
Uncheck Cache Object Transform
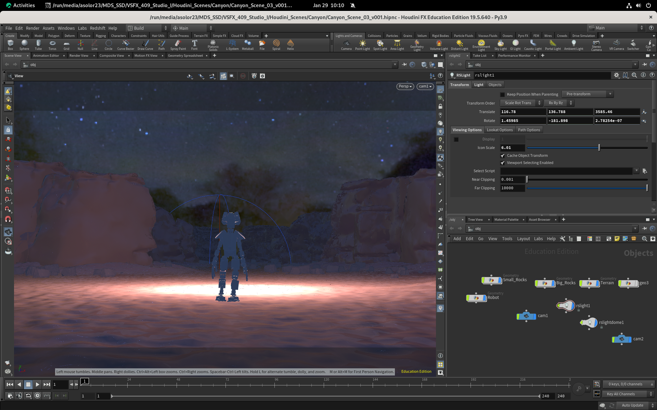point(502,156)
